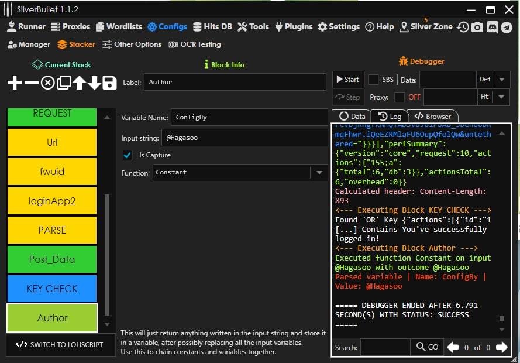The image size is (520, 363).
Task: Click the Switch to LoliScript button
Action: pos(59,344)
